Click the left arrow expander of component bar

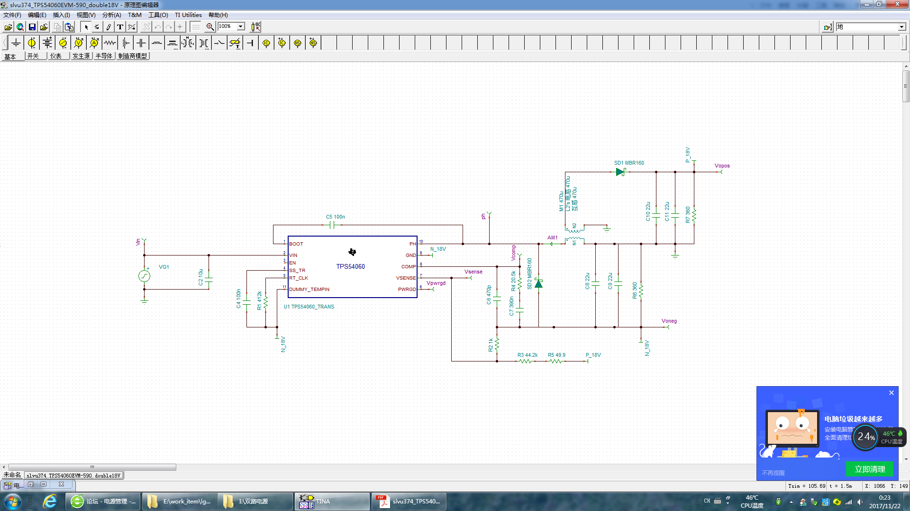click(5, 43)
